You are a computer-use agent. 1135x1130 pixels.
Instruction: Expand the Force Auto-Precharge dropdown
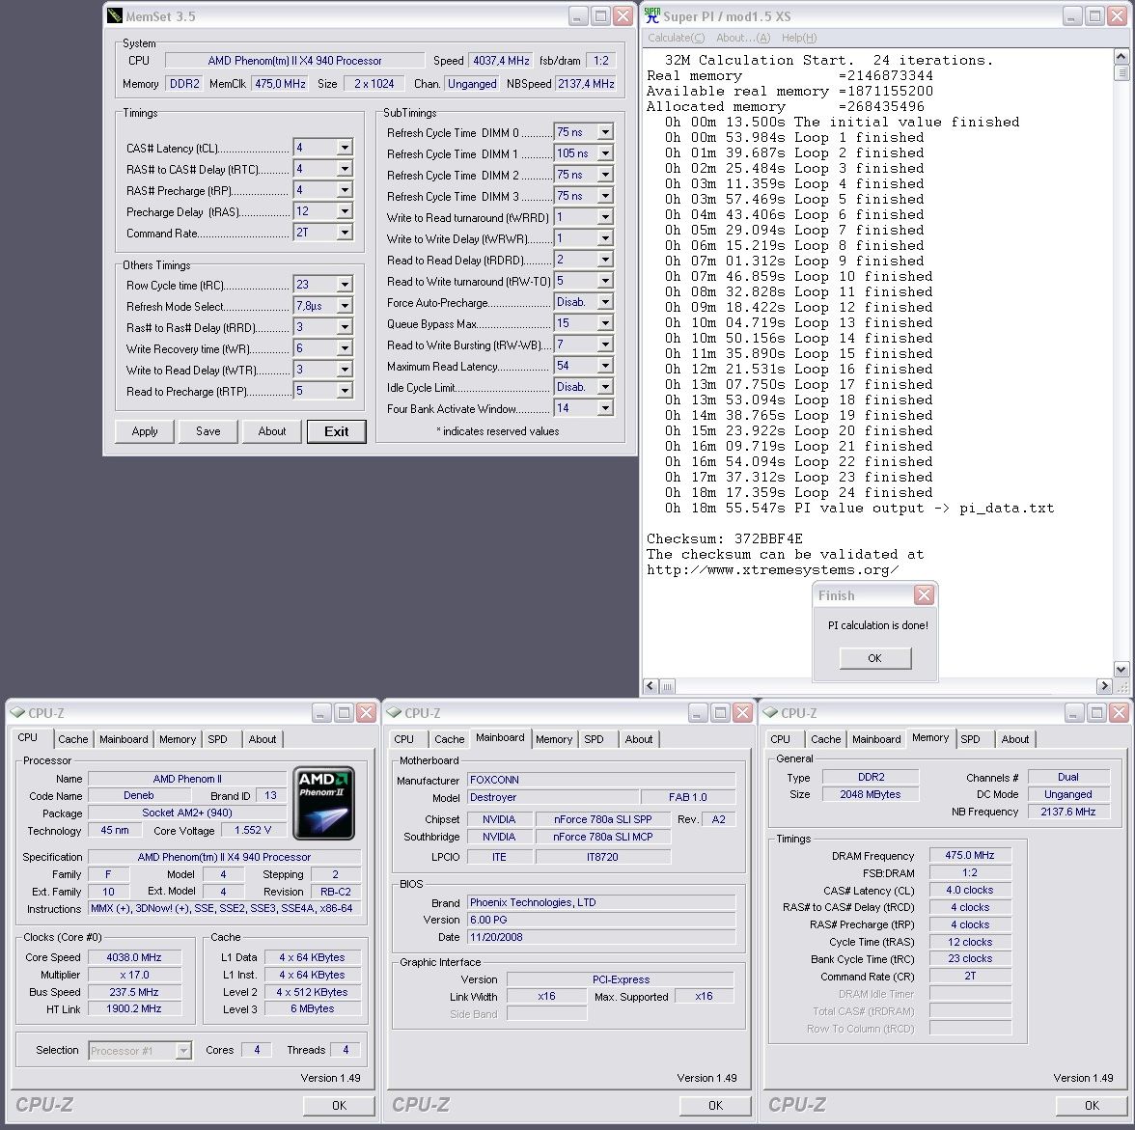click(605, 302)
